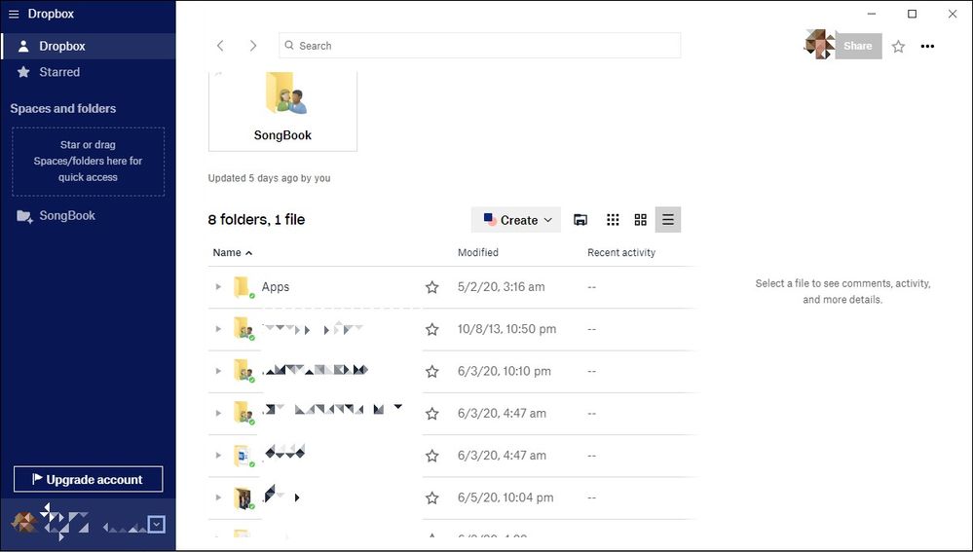Expand the Apps folder row
The width and height of the screenshot is (973, 552).
218,286
